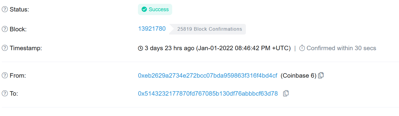The image size is (399, 116).
Task: Click the Success status badge
Action: coord(155,9)
